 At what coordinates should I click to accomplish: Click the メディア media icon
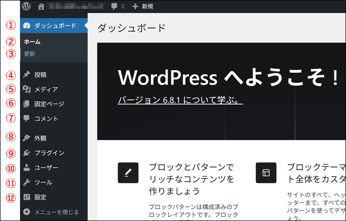tap(26, 89)
